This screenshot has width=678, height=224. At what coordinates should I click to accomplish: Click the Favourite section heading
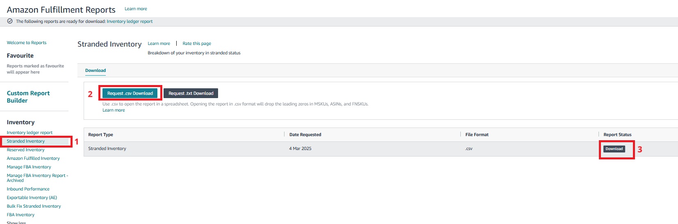click(x=20, y=56)
